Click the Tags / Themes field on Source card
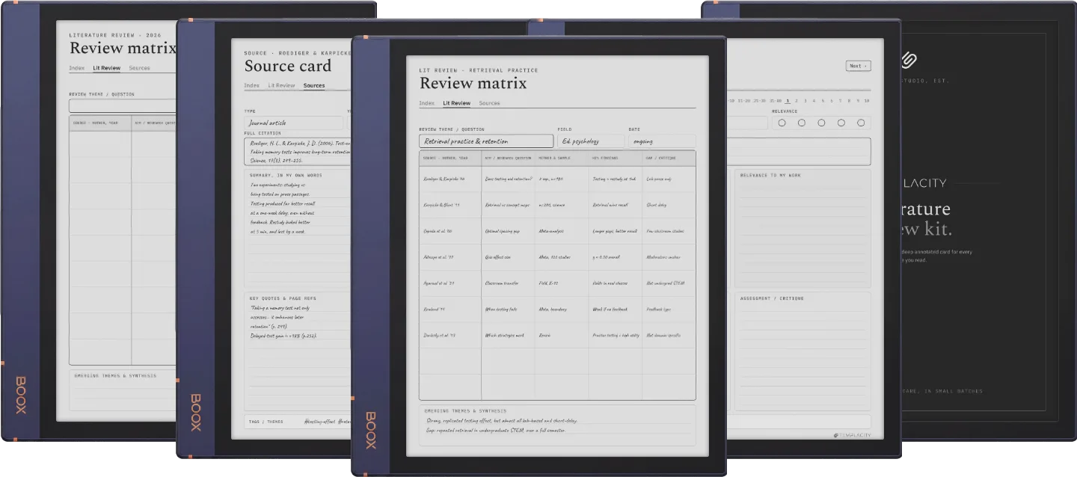The height and width of the screenshot is (477, 1077). tap(298, 421)
